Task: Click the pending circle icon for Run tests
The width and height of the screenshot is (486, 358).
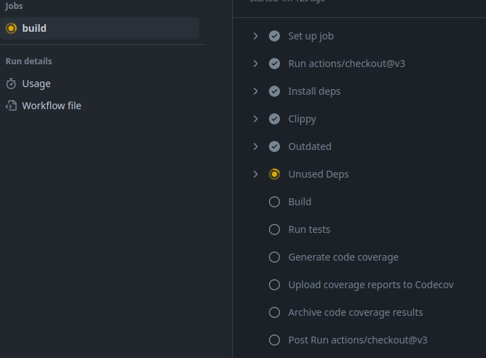Action: point(274,229)
